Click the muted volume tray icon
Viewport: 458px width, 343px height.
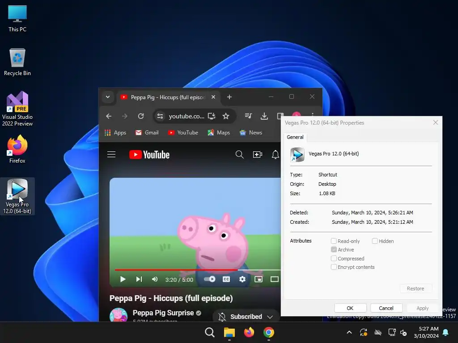coord(403,332)
